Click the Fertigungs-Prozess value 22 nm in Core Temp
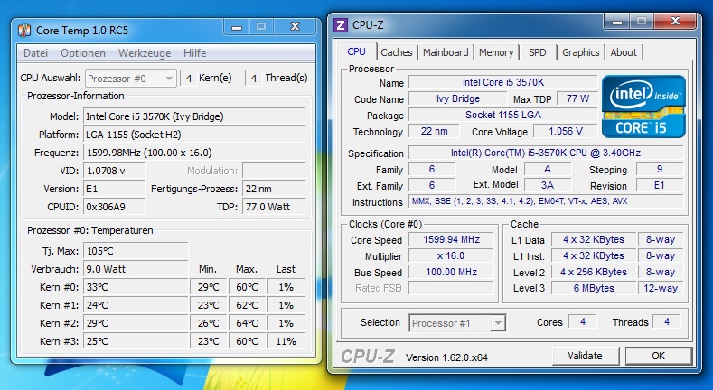Viewport: 713px width, 390px height. click(x=273, y=189)
